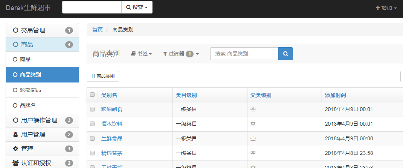Image resolution: width=403 pixels, height=168 pixels.
Task: Click the circle icon beside 轮播商品
Action: click(15, 90)
